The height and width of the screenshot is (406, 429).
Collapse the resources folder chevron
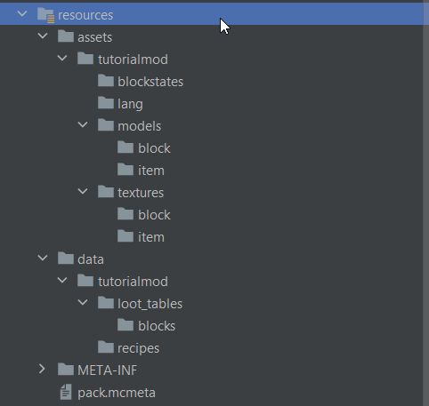pyautogui.click(x=22, y=13)
